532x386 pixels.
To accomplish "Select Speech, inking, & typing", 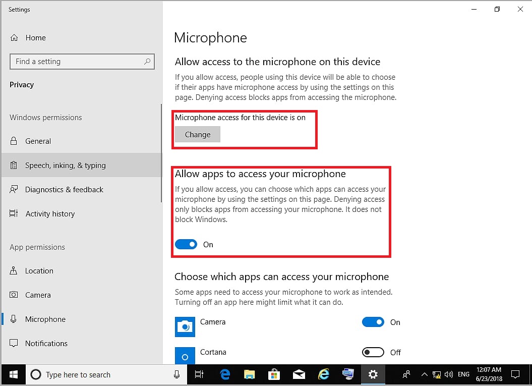I will 82,165.
